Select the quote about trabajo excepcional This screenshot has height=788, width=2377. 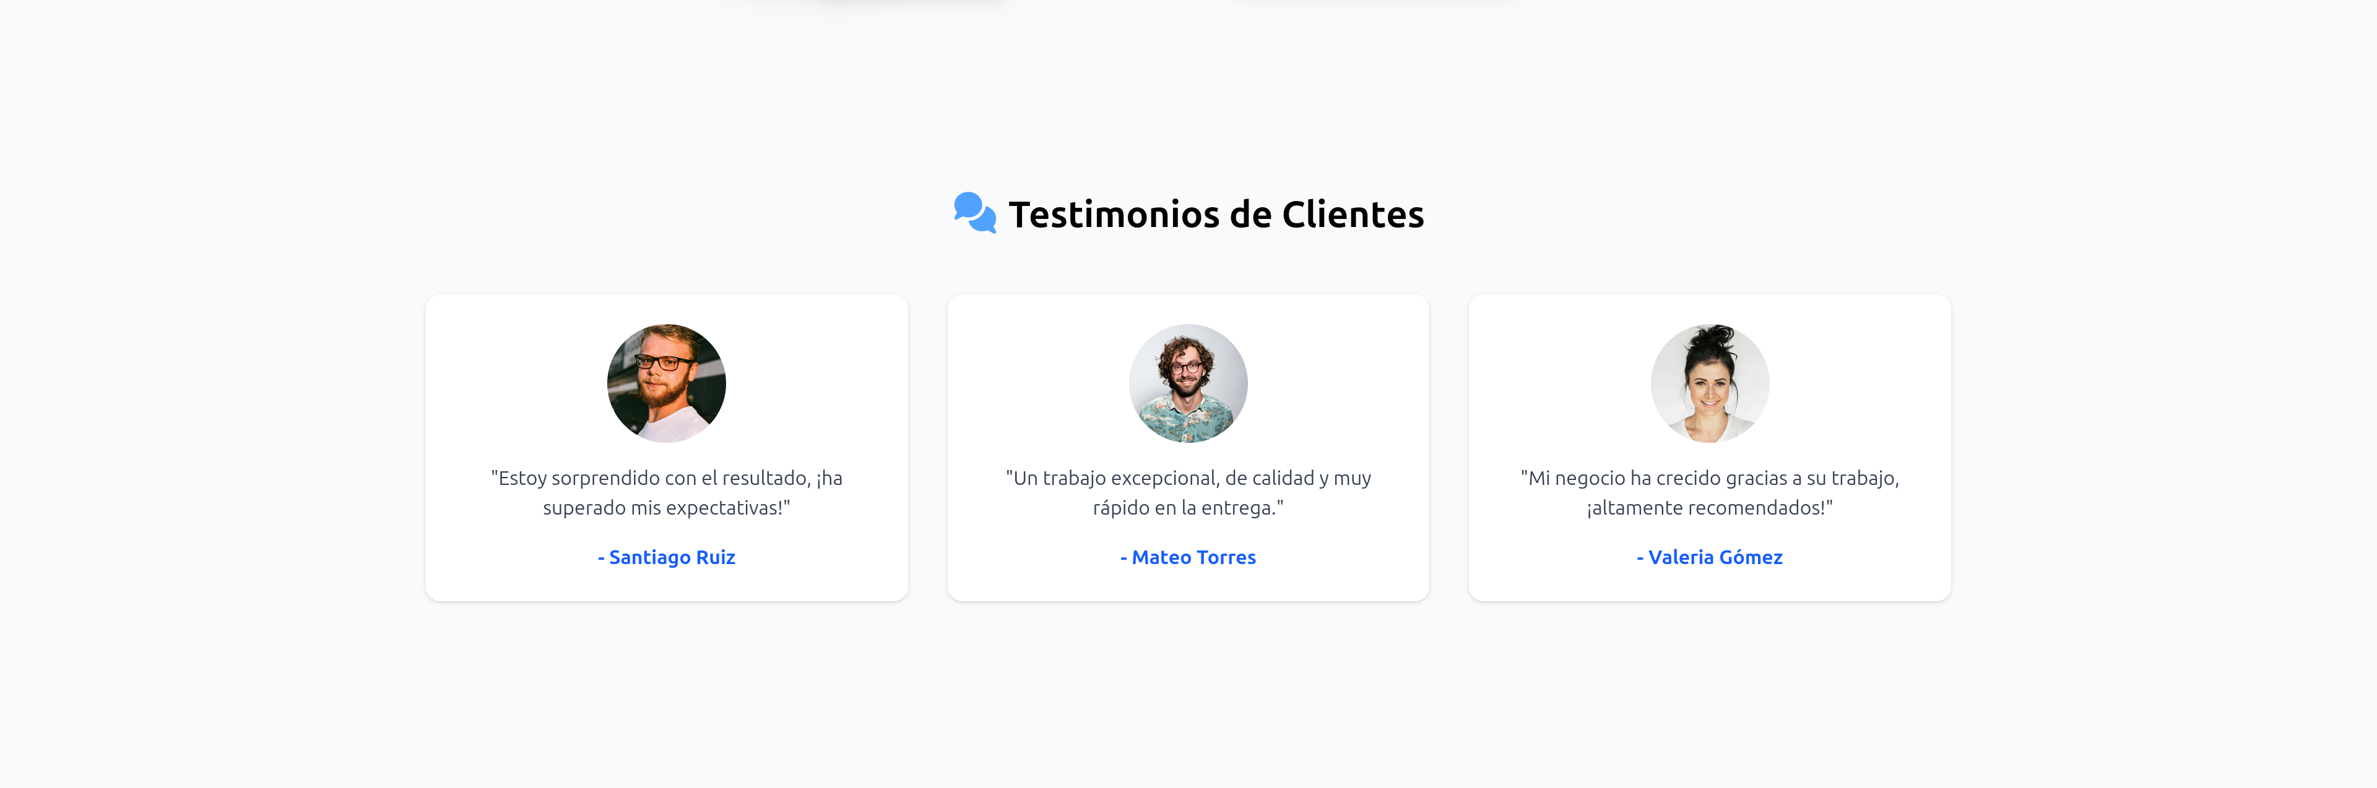pyautogui.click(x=1188, y=492)
